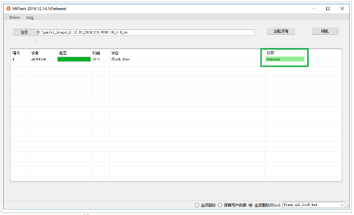Click the select folder button beside path field

tap(25, 33)
